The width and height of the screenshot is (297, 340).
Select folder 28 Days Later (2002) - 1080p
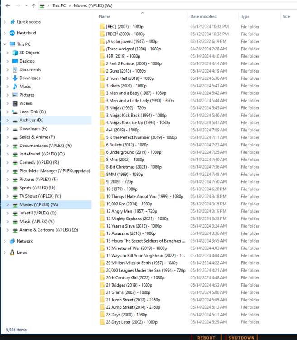132,322
